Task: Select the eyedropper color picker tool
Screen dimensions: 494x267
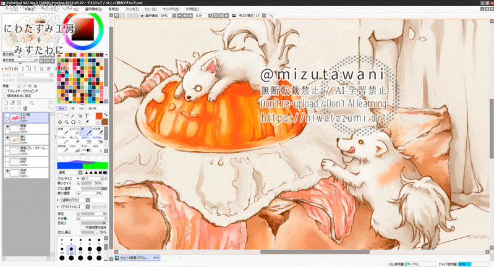Action: click(87, 122)
